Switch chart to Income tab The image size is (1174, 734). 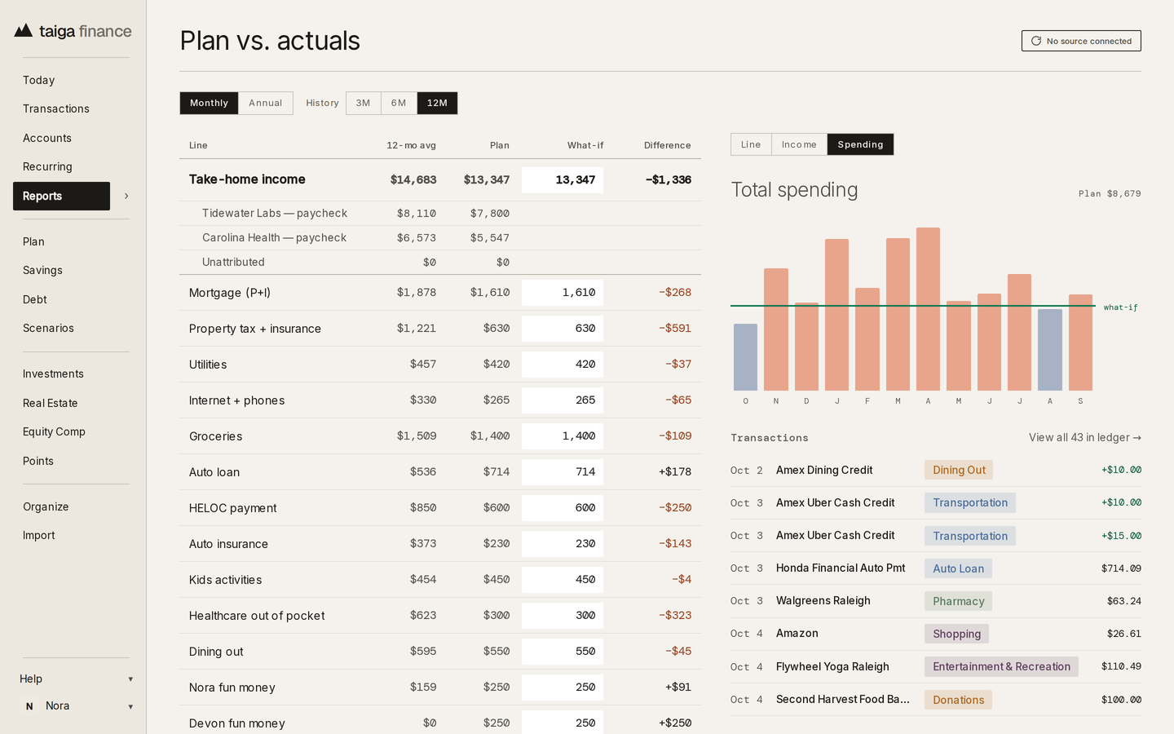tap(799, 144)
